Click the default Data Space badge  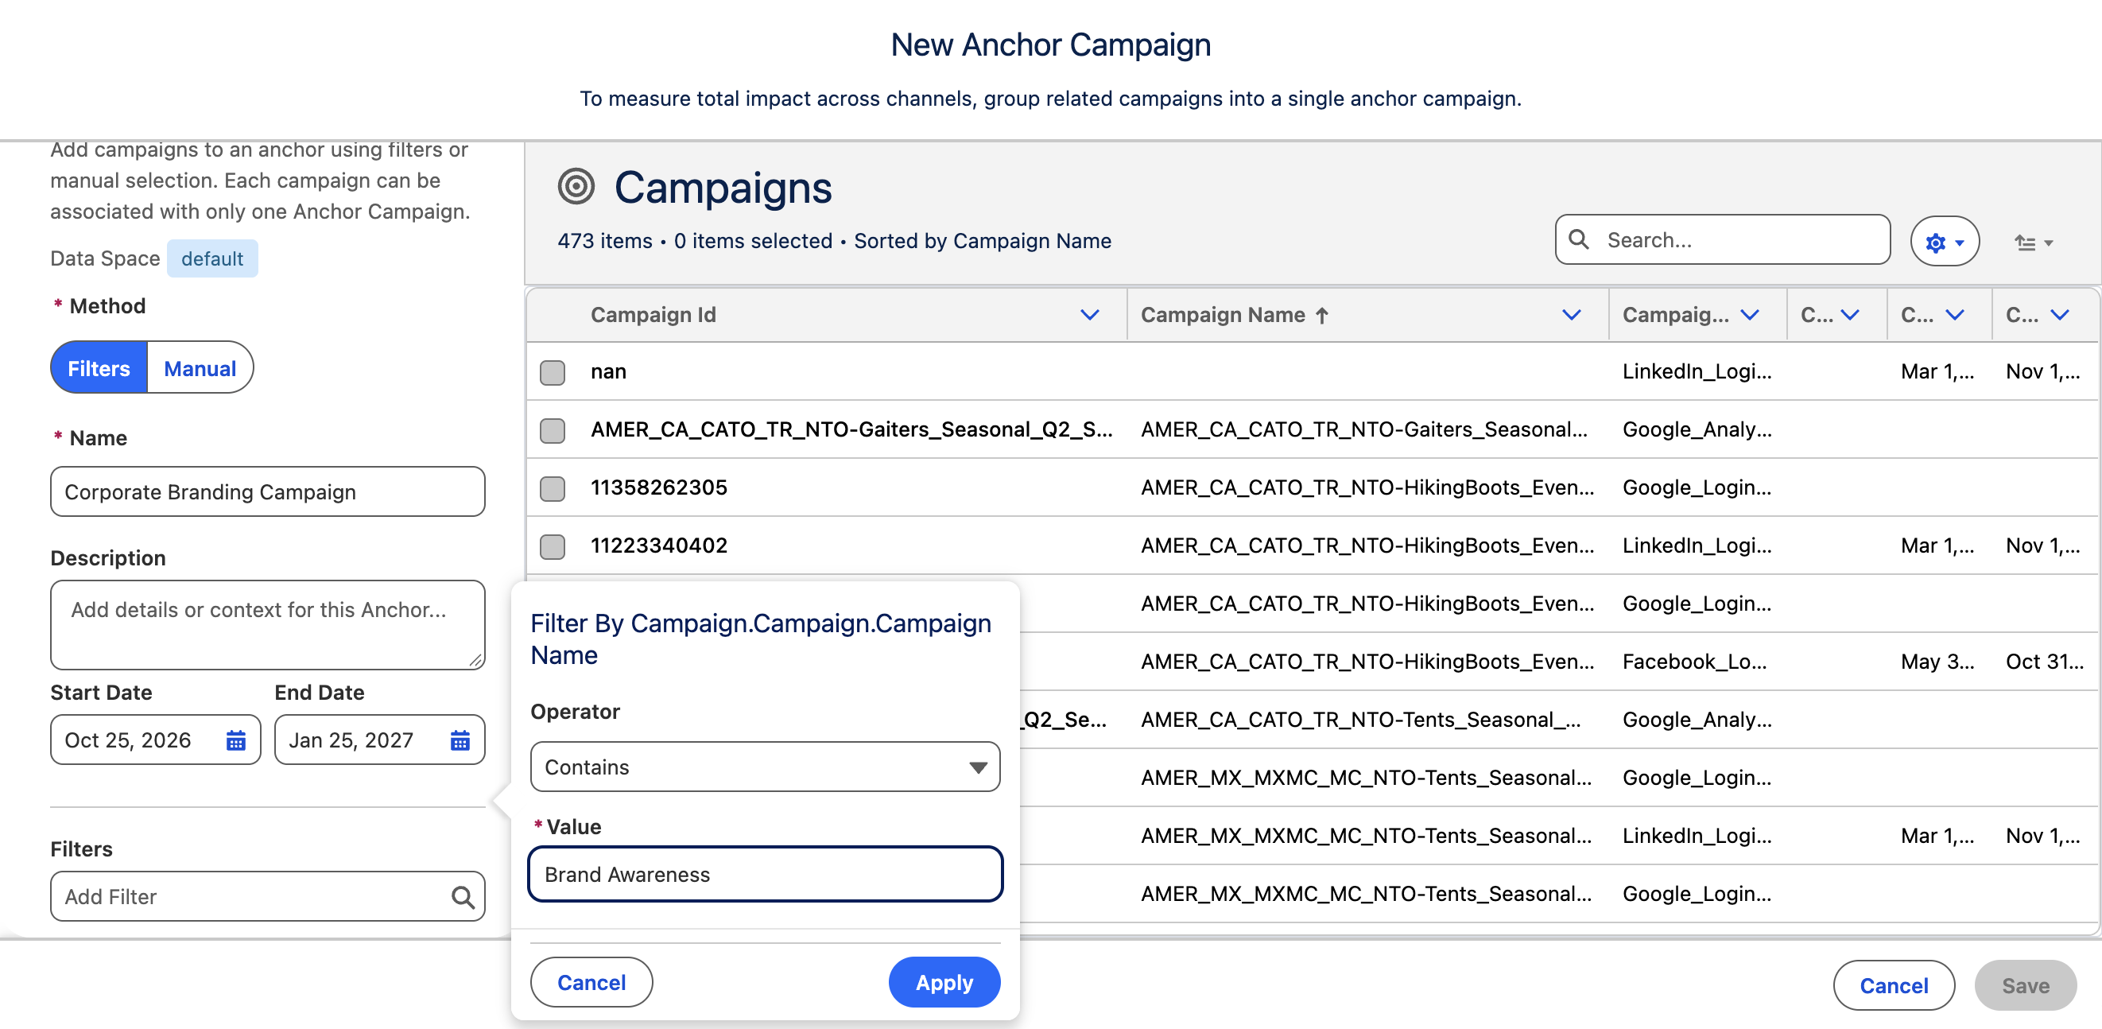[x=212, y=258]
